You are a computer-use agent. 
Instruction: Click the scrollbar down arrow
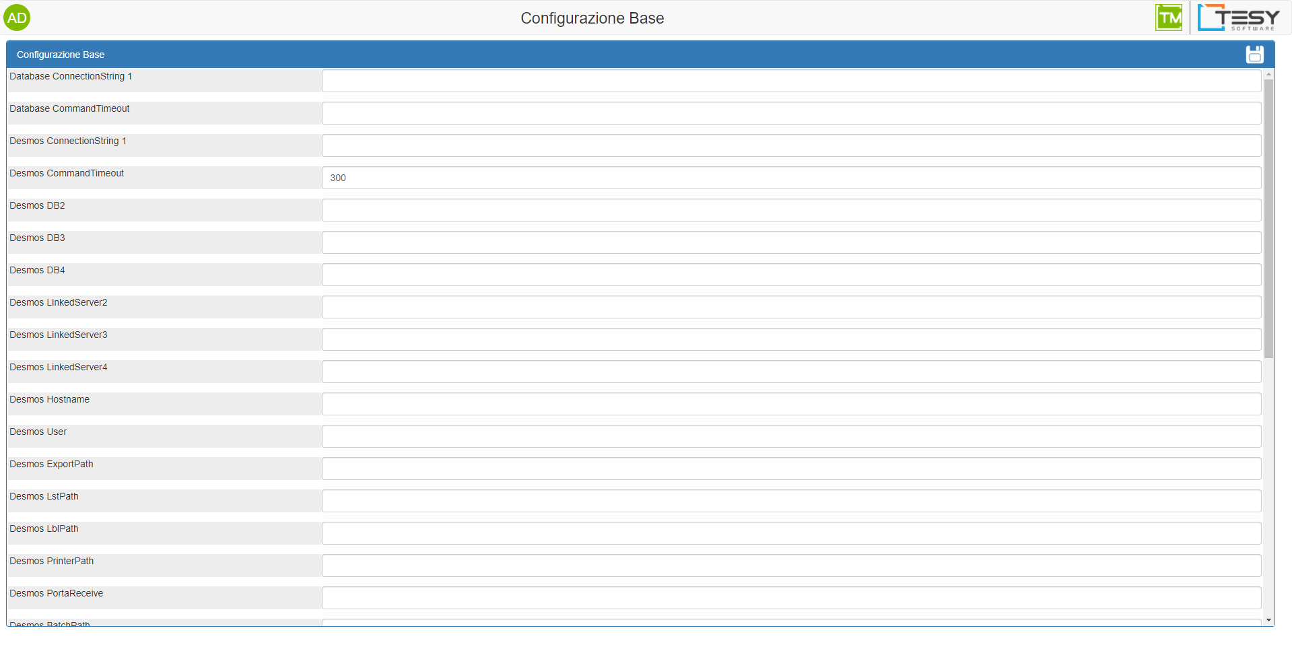pos(1268,620)
